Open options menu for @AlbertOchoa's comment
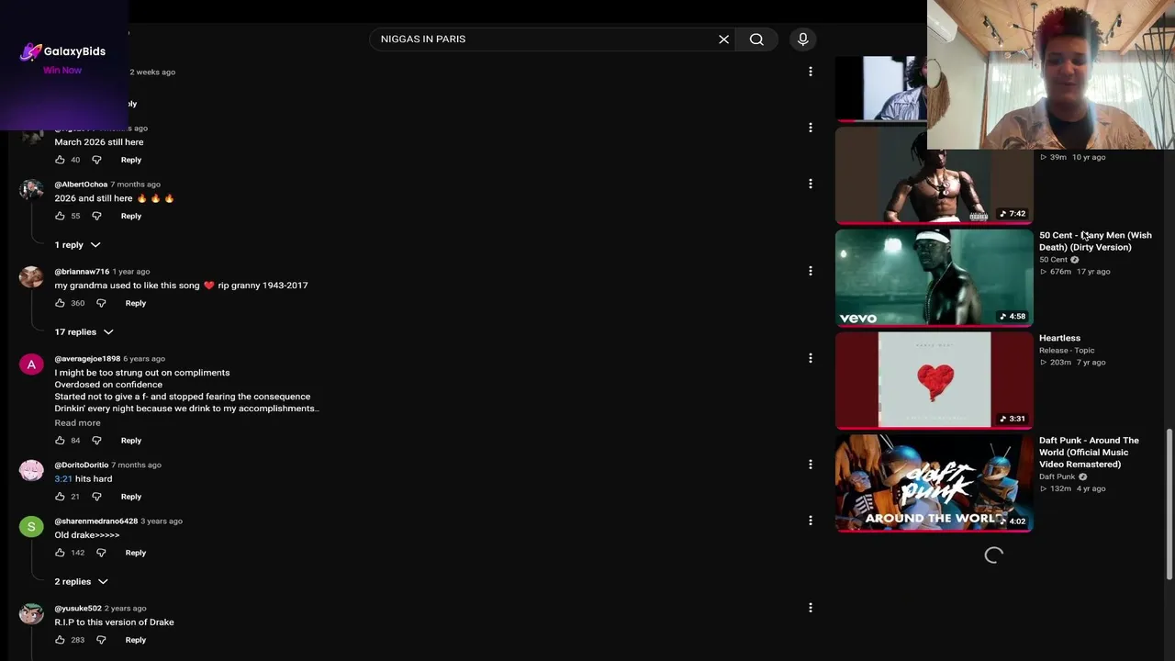 811,184
